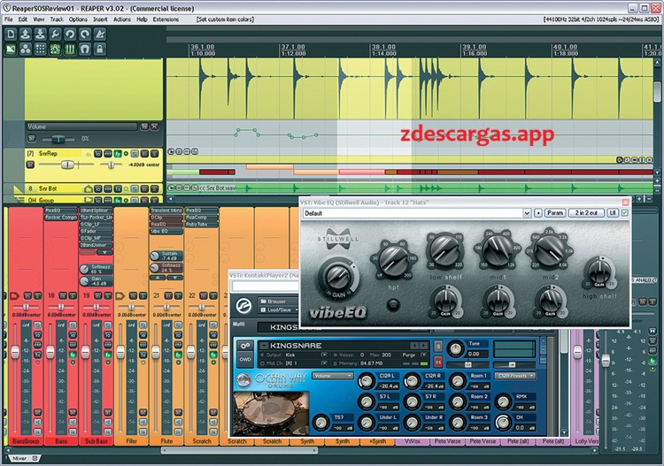Toggle the envelope points toolbar icon
This screenshot has height=466, width=664.
coord(55,49)
